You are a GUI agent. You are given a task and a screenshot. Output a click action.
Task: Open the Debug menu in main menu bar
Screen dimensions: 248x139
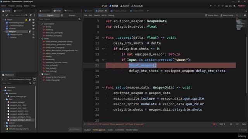tap(19, 6)
